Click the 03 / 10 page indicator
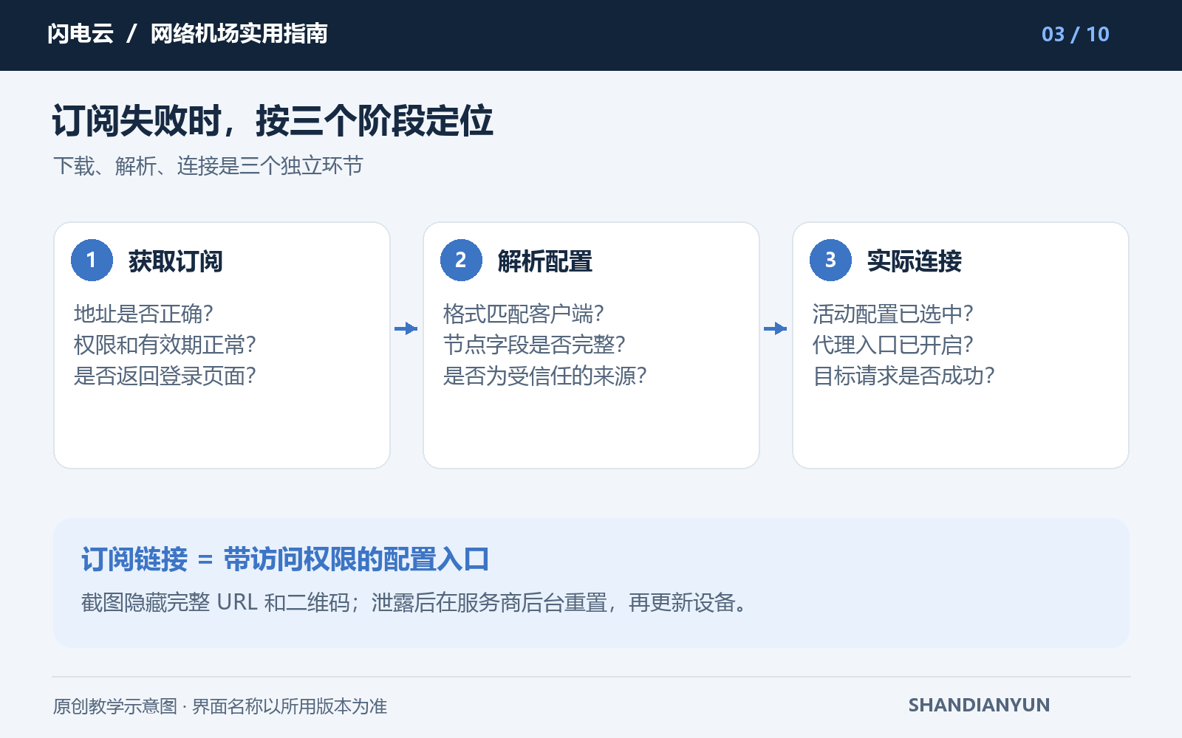1182x738 pixels. pyautogui.click(x=1075, y=35)
